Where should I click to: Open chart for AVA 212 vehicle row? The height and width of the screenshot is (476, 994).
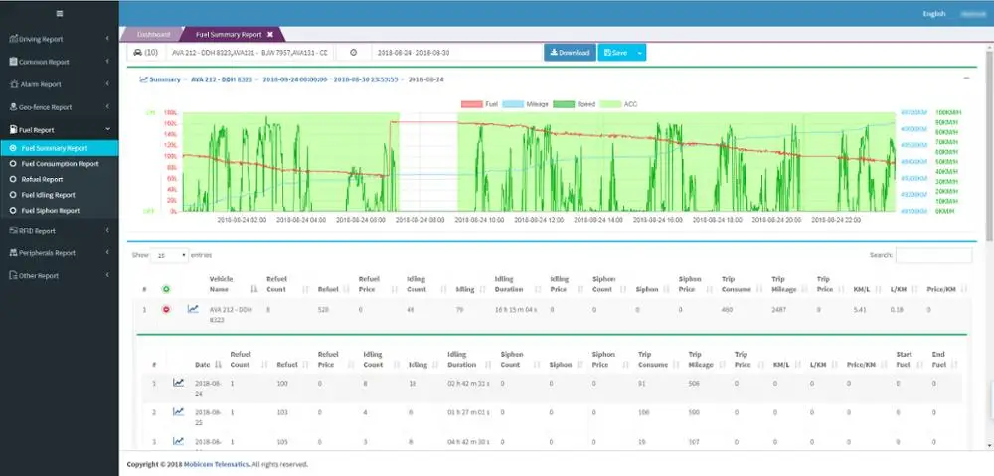click(193, 309)
